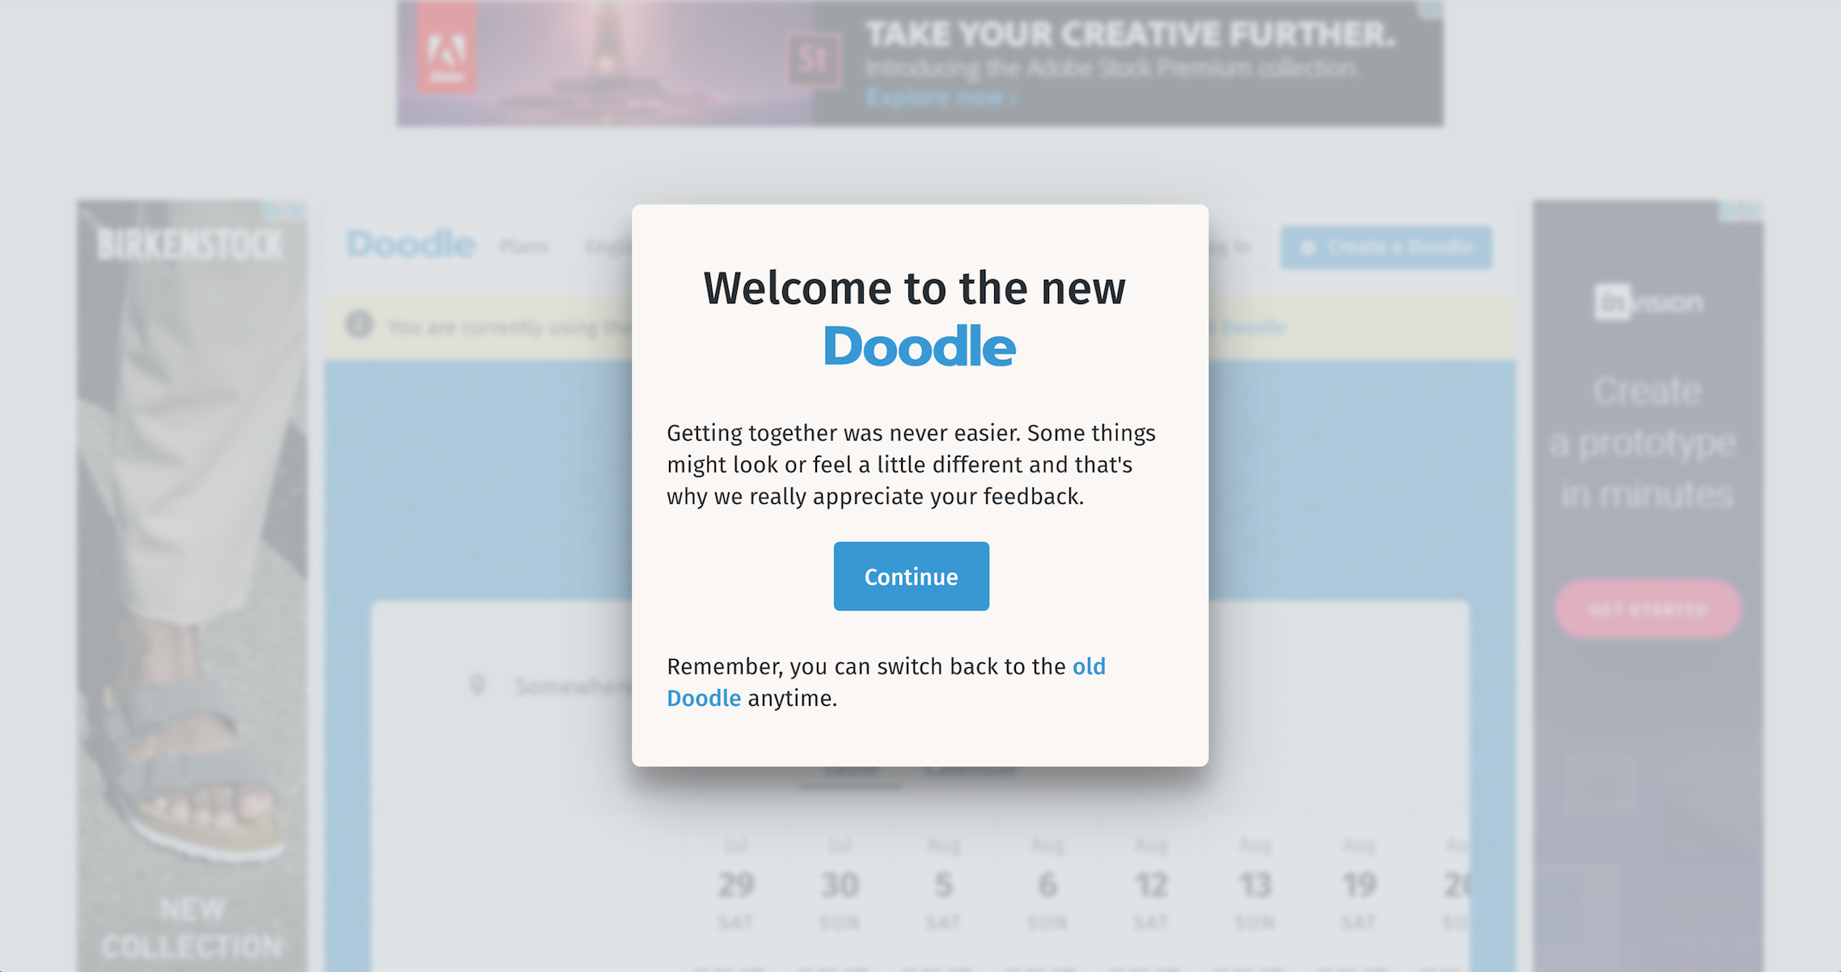Click the location pin icon beside Somewhere
The image size is (1841, 972).
[x=477, y=686]
